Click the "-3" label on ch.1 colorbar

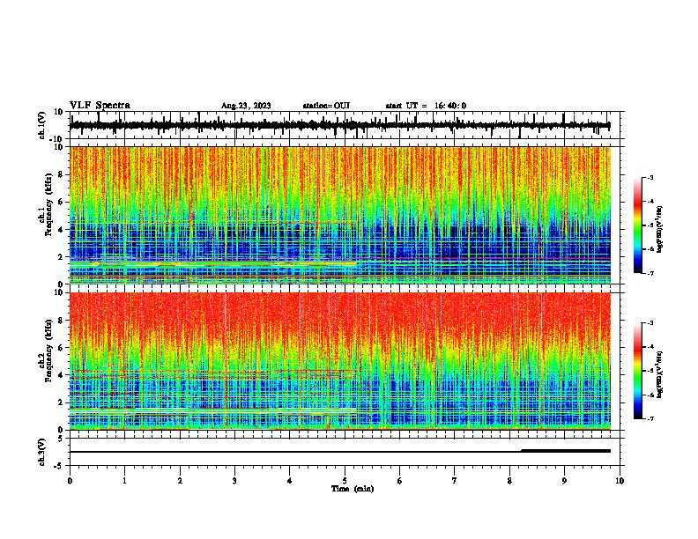(x=650, y=177)
